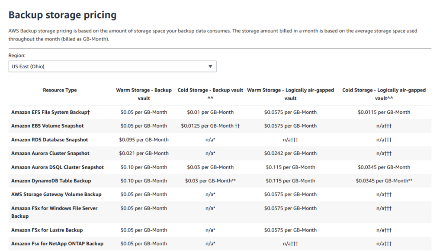Click EBS cold air-gapped n/a††† cell

(x=384, y=126)
